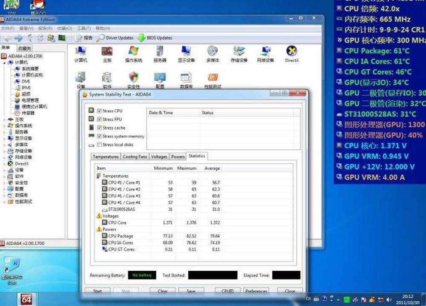Open the large 性能测试 icon in the content pane

click(x=213, y=80)
